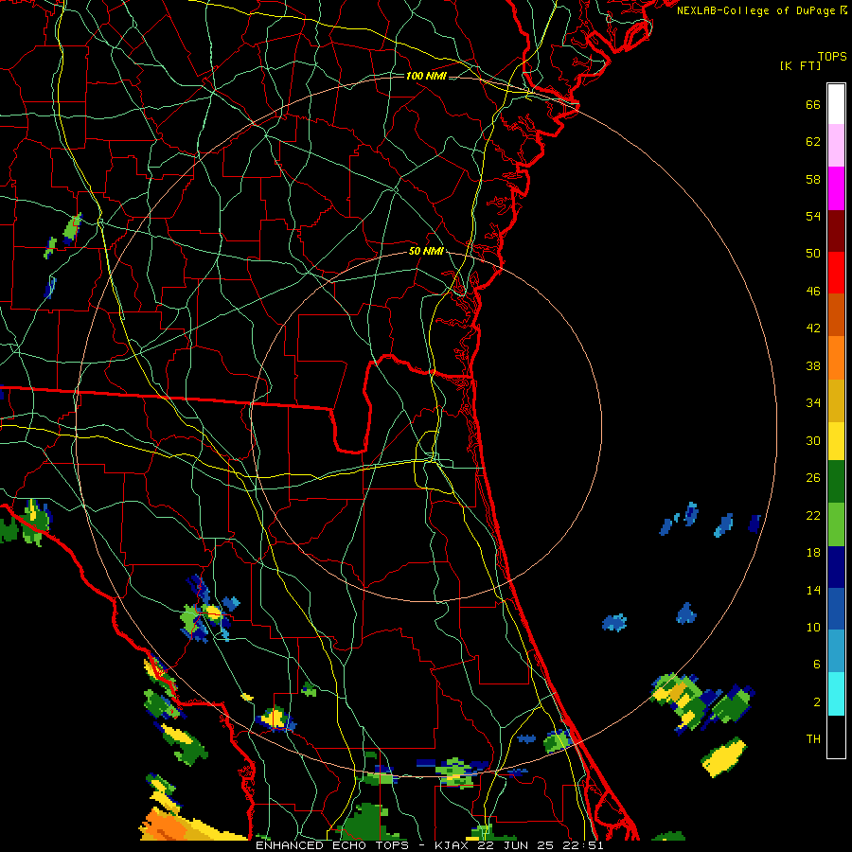Click the "10" scale label
852x852 pixels.
click(813, 627)
